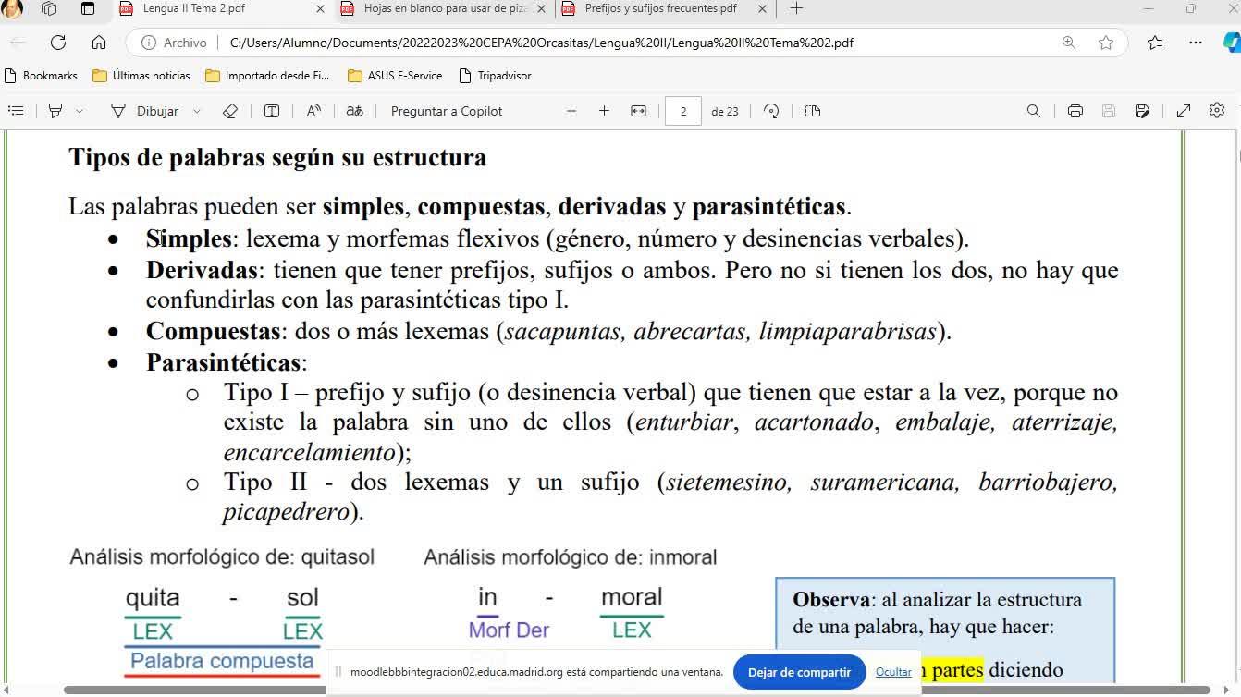Show the PDF table of contents

tap(16, 111)
